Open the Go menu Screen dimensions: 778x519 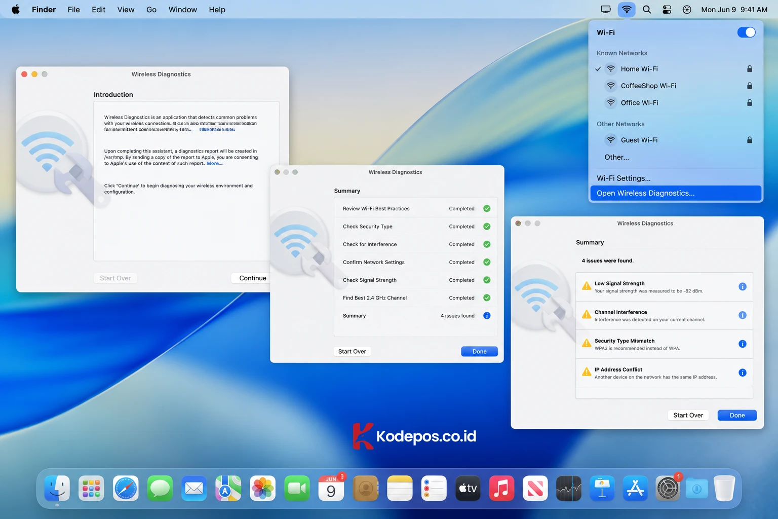click(151, 10)
